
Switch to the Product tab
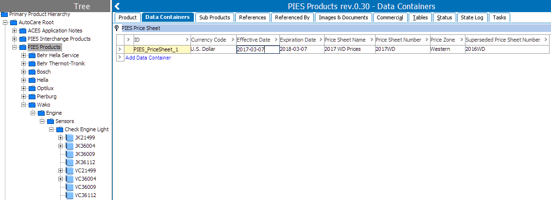pos(128,17)
